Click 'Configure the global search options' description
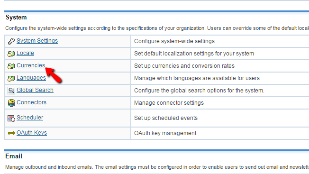The height and width of the screenshot is (174, 309). 199,91
